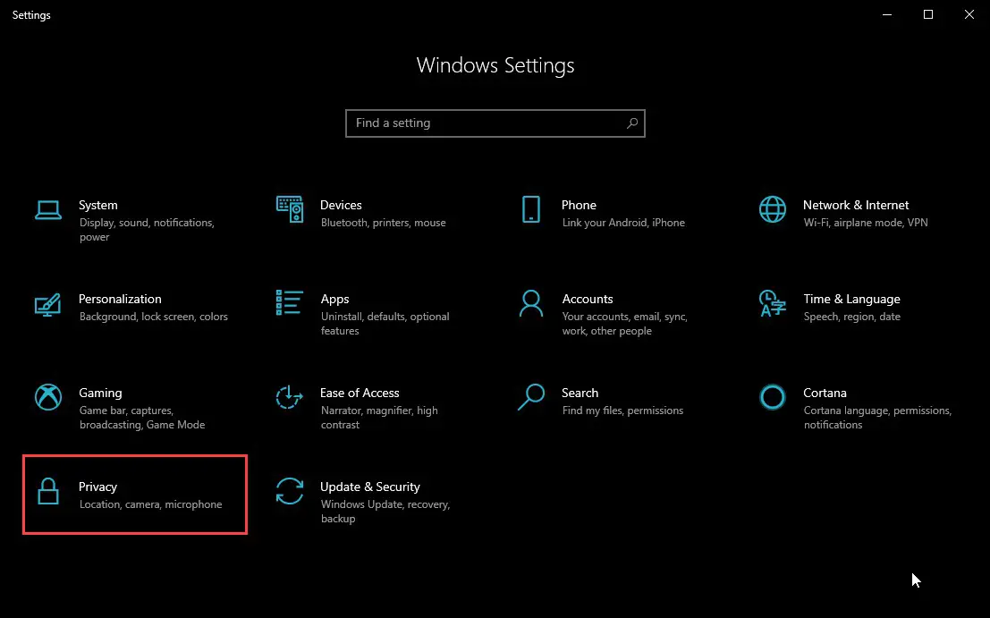
Task: Select the Cortana circle icon
Action: [772, 396]
